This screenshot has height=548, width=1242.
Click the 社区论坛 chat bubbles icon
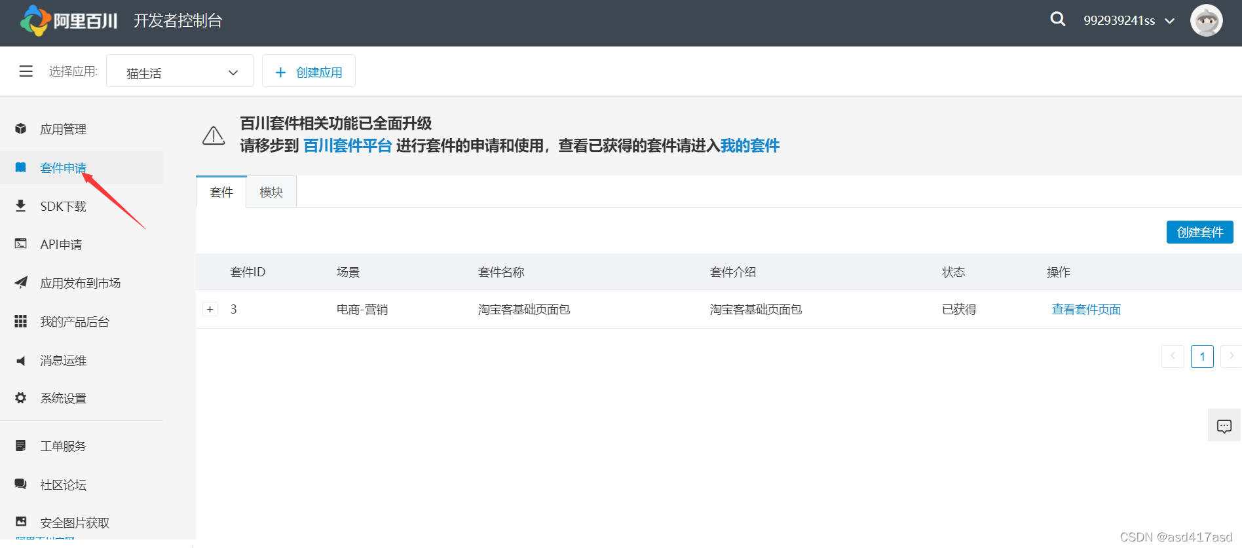coord(21,484)
